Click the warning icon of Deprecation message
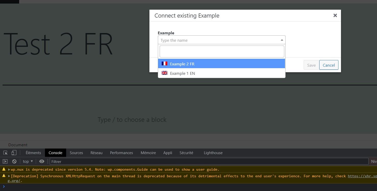The width and height of the screenshot is (377, 191). [4, 176]
